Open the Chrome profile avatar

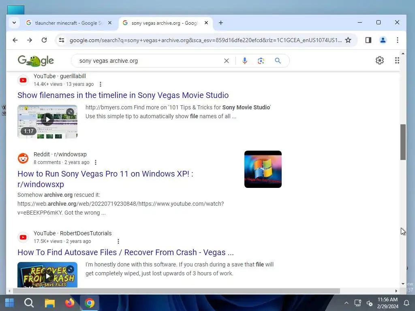(383, 40)
